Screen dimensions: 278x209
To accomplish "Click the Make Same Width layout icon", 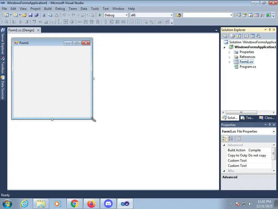I will pos(54,22).
